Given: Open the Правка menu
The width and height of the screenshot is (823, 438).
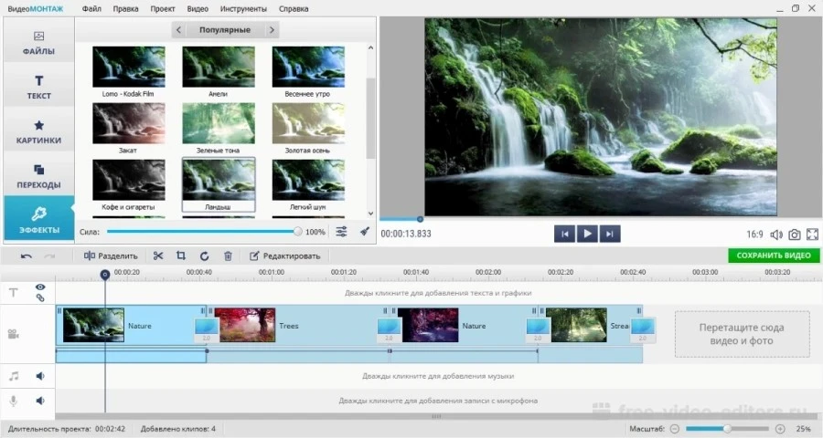Looking at the screenshot, I should tap(125, 9).
